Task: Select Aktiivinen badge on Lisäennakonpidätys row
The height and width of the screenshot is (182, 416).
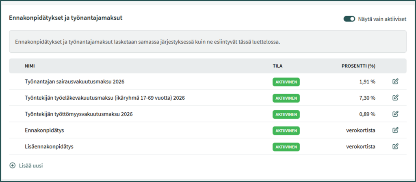Action: [286, 147]
